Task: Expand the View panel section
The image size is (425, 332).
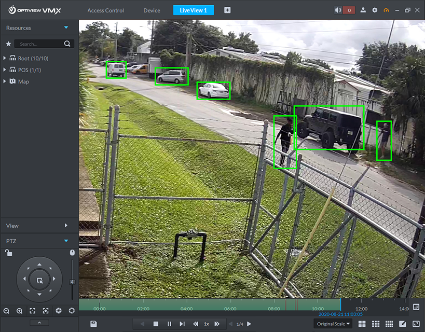Action: pos(66,226)
